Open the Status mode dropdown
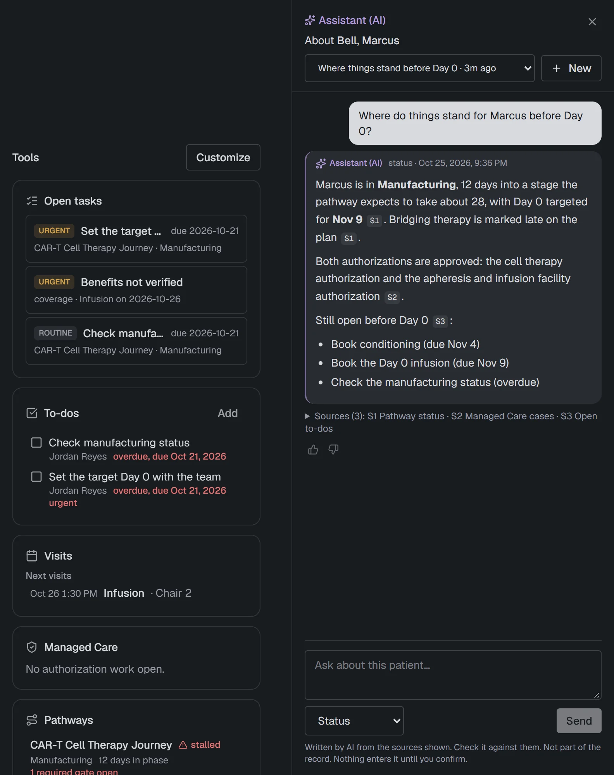This screenshot has width=614, height=775. click(x=354, y=721)
